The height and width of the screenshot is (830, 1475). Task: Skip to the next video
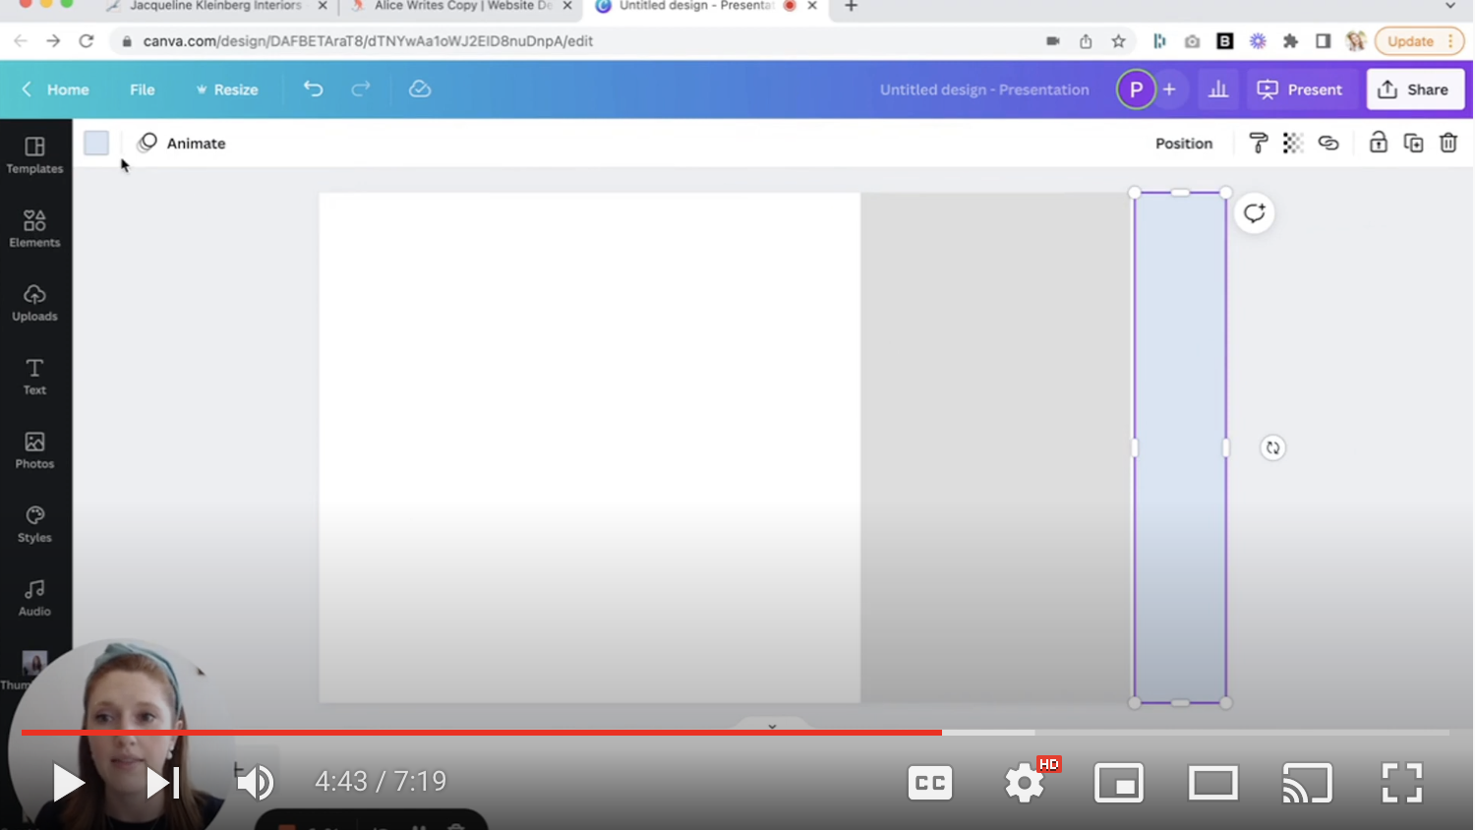click(162, 783)
